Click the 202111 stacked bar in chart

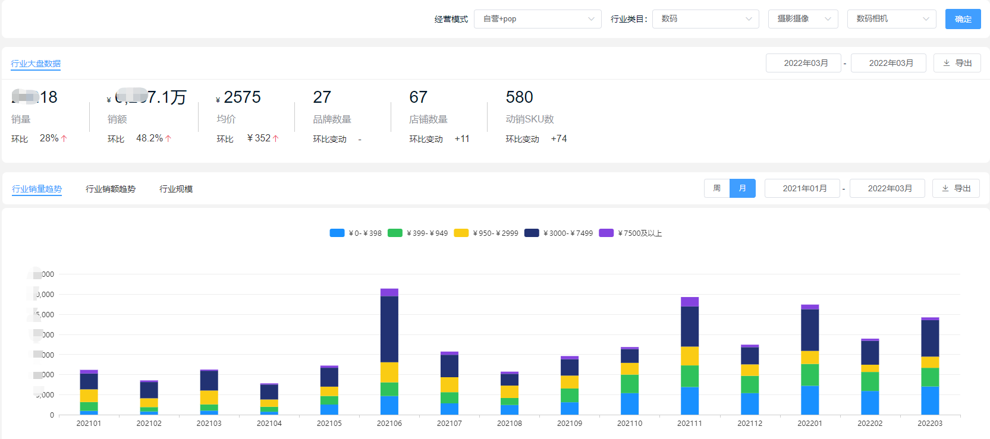[690, 356]
